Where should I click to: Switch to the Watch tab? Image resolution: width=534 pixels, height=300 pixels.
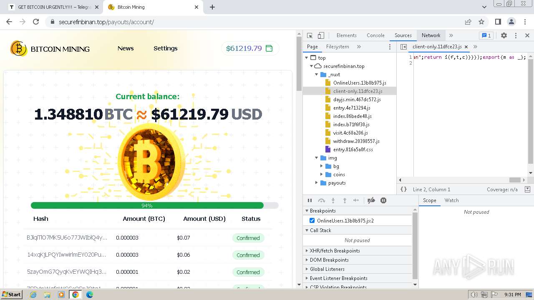pos(451,200)
